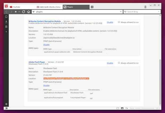This screenshot has width=165, height=113.
Task: Click the search engine magnifier icon
Action: [125, 12]
